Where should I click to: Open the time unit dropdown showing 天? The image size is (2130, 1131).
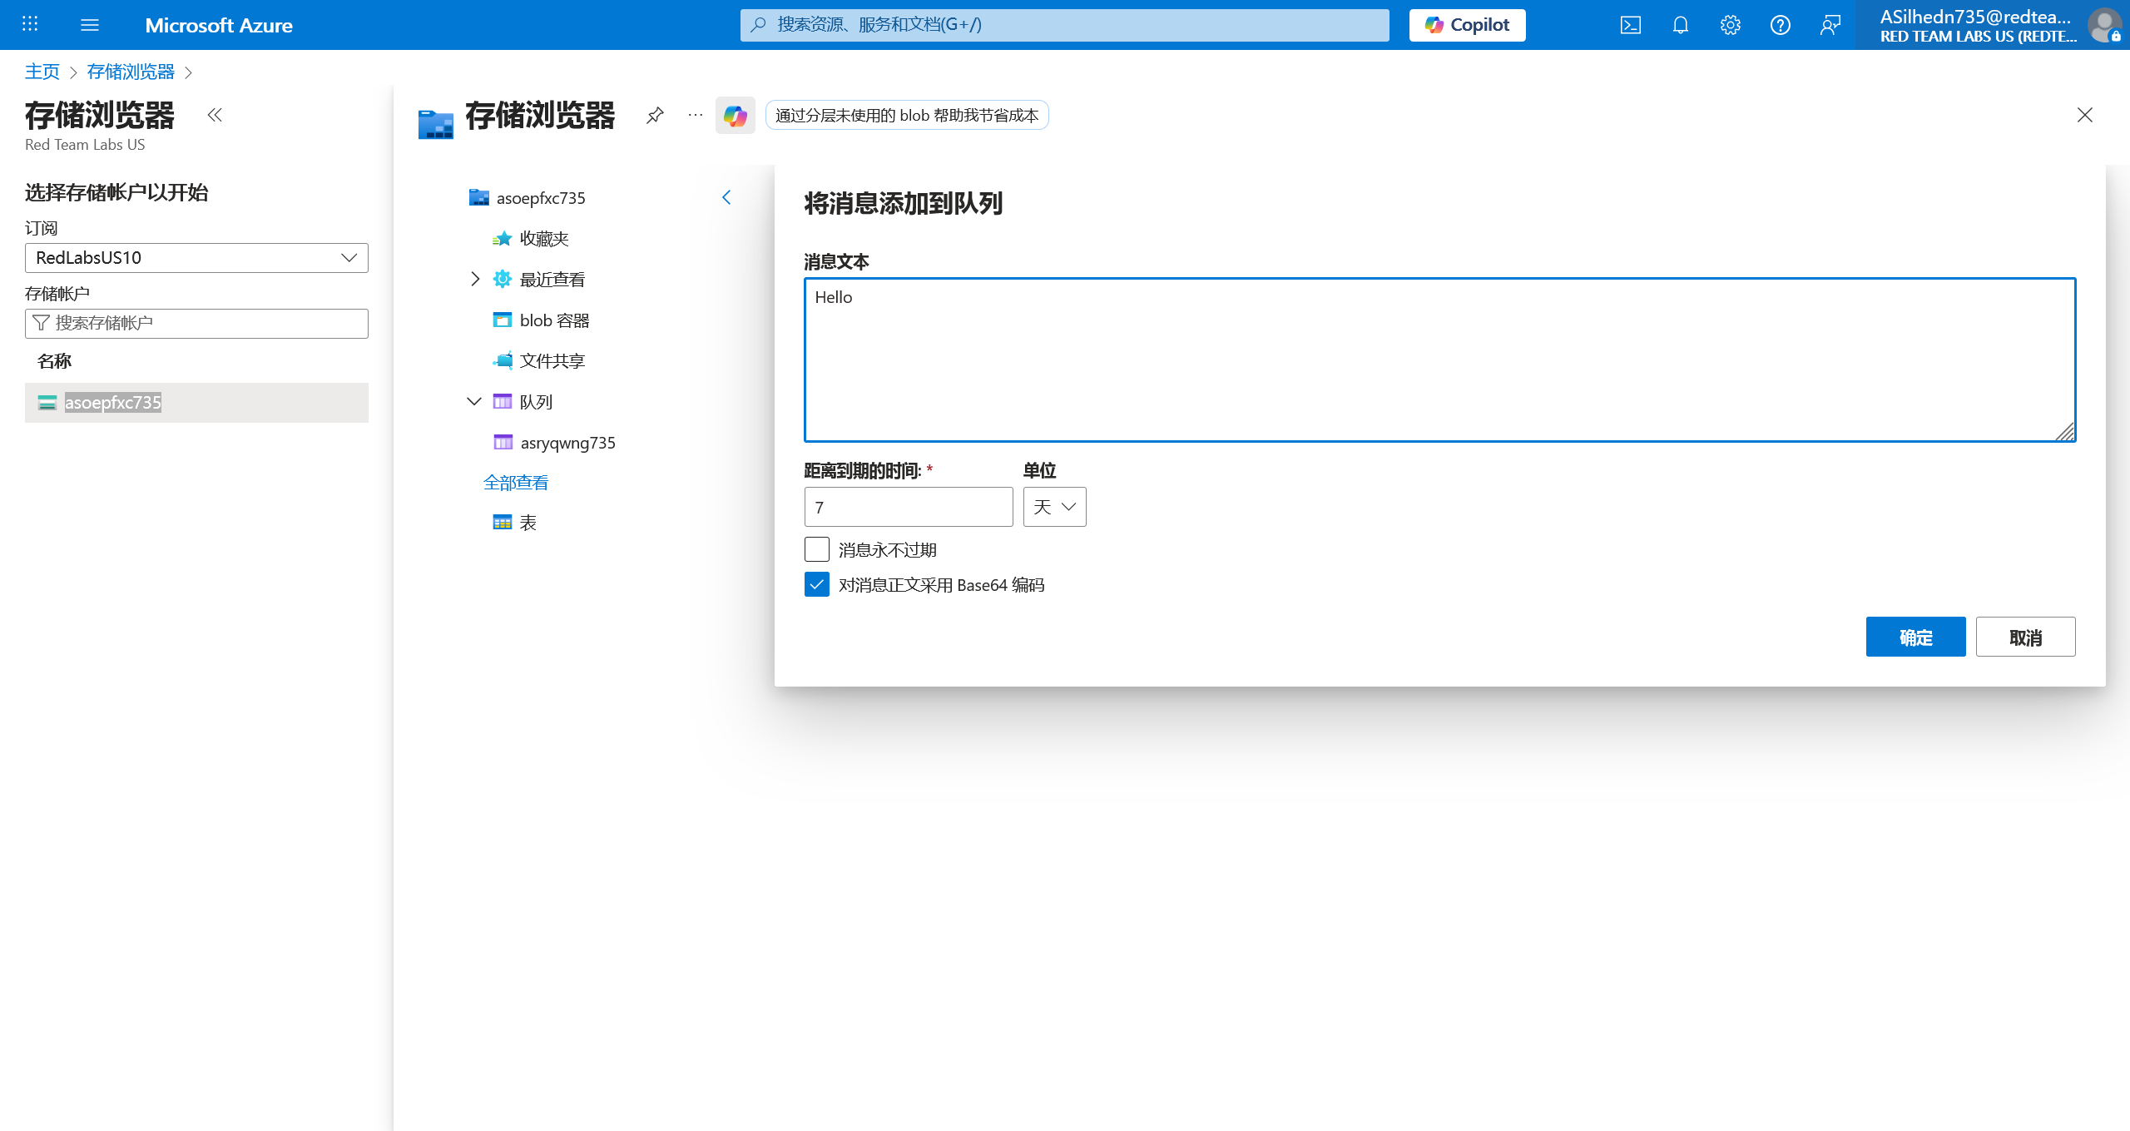click(1054, 507)
